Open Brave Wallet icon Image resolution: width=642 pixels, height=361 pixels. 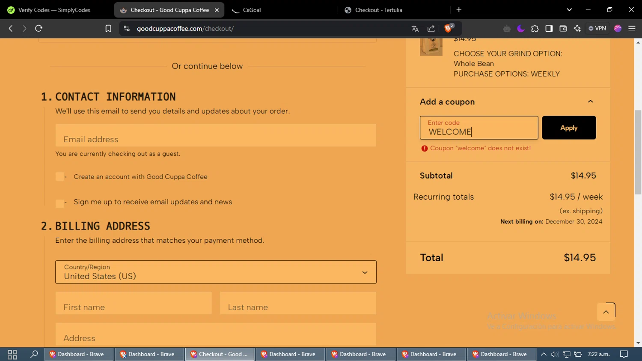[563, 29]
